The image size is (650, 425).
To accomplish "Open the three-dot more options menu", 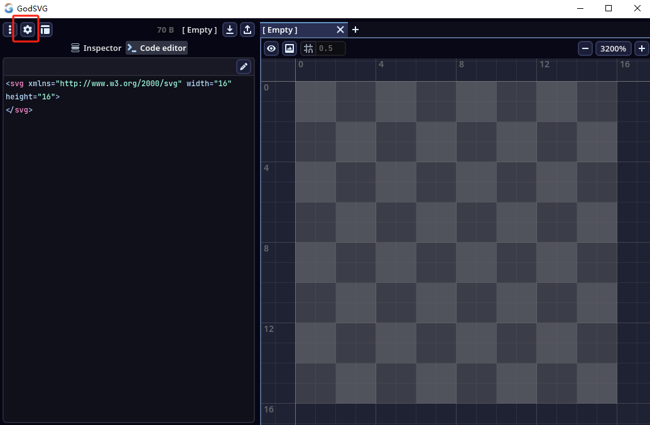I will click(10, 30).
